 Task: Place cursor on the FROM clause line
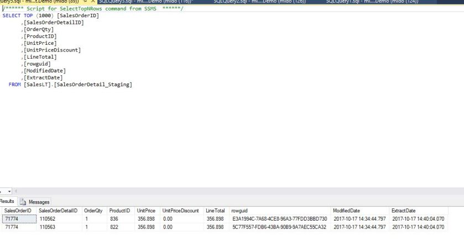click(x=70, y=85)
